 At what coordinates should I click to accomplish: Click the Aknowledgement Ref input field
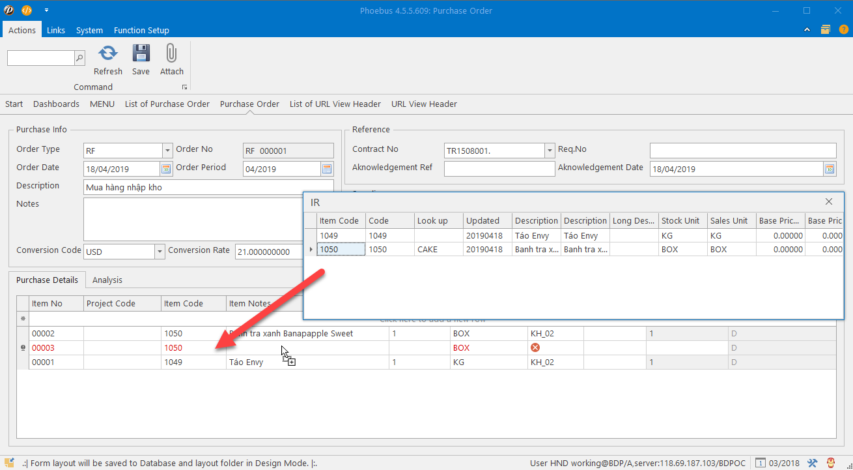coord(499,169)
